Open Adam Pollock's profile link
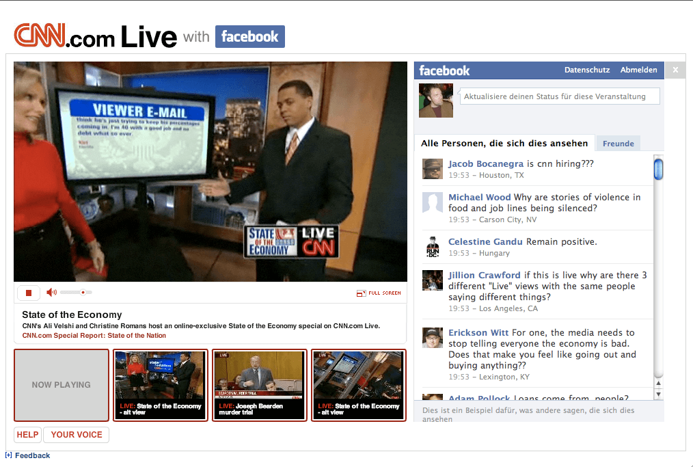The image size is (693, 467). (479, 398)
